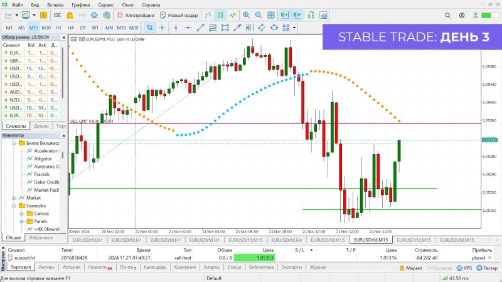Open the search magnifier icon
Image resolution: width=502 pixels, height=282 pixels.
tap(447, 15)
